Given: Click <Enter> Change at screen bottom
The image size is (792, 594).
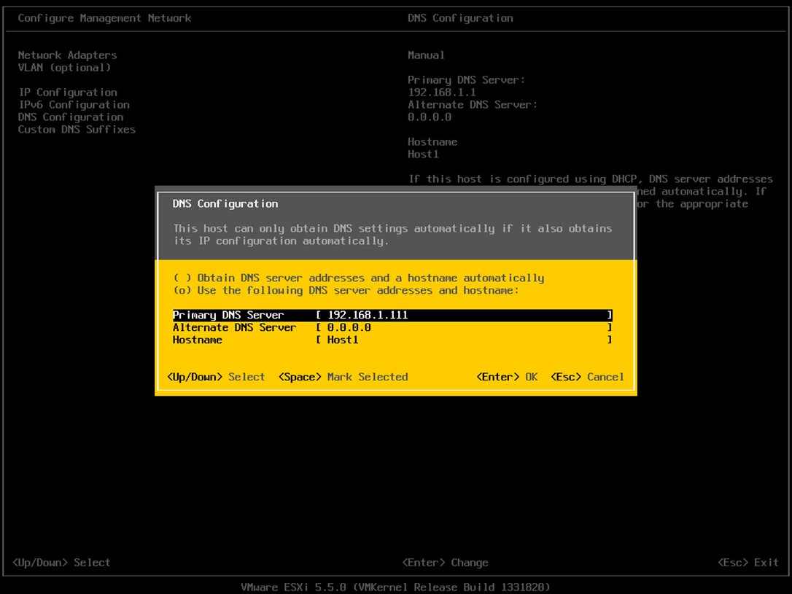Looking at the screenshot, I should coord(445,562).
